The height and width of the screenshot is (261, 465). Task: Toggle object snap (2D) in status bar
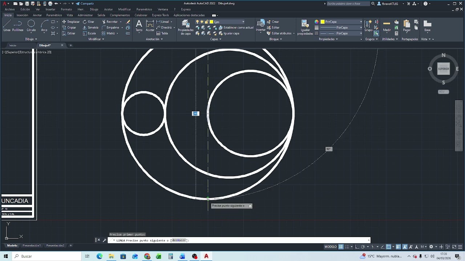coord(389,247)
